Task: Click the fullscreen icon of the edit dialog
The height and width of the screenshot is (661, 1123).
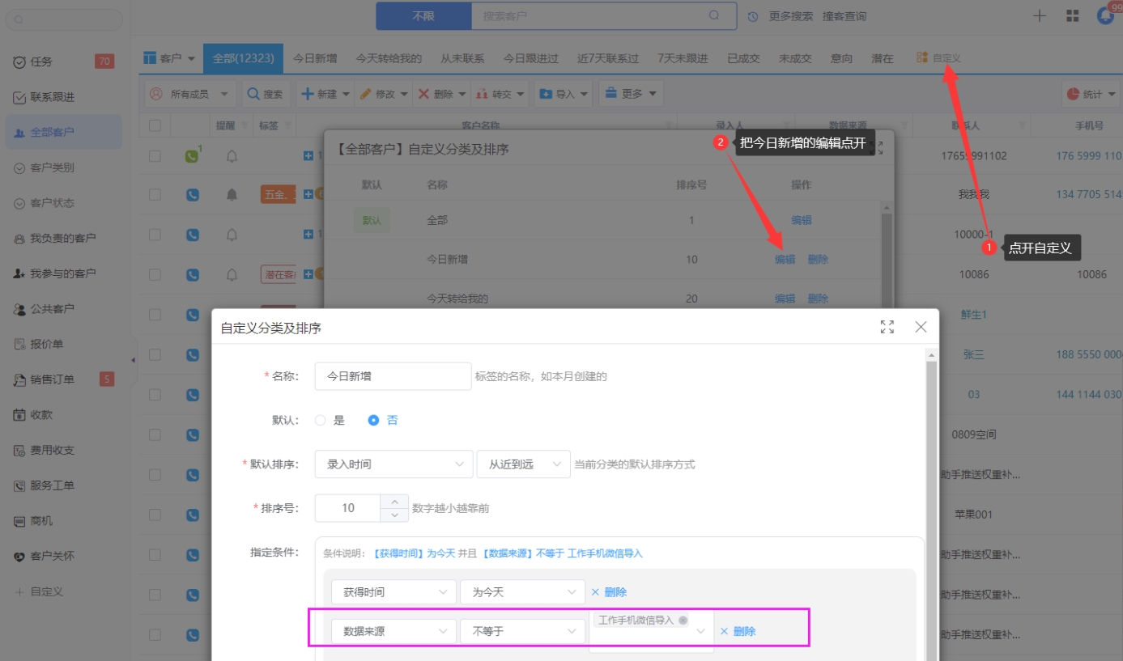Action: [x=887, y=327]
